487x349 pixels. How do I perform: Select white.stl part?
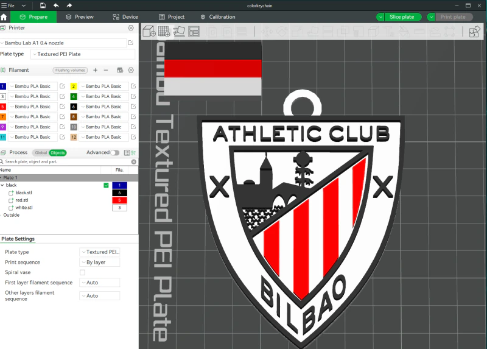pyautogui.click(x=24, y=208)
